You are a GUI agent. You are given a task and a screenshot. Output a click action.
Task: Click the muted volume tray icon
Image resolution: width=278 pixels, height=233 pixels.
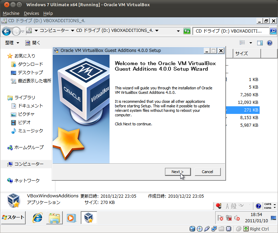pyautogui.click(x=237, y=218)
